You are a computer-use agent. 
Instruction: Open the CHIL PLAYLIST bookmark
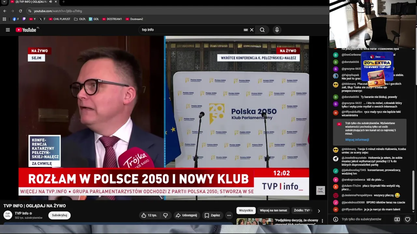[x=59, y=19]
